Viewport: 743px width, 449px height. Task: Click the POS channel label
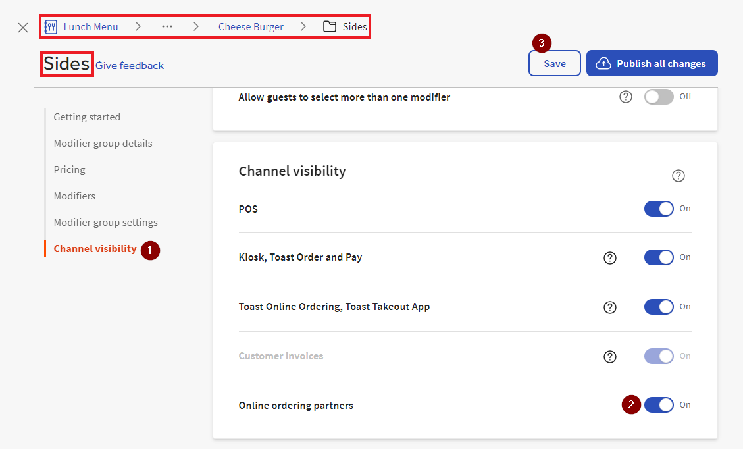(248, 209)
